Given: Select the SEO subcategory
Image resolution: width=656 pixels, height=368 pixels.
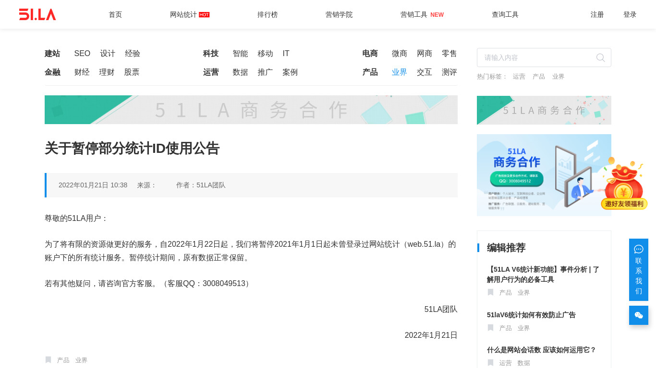Looking at the screenshot, I should 82,54.
